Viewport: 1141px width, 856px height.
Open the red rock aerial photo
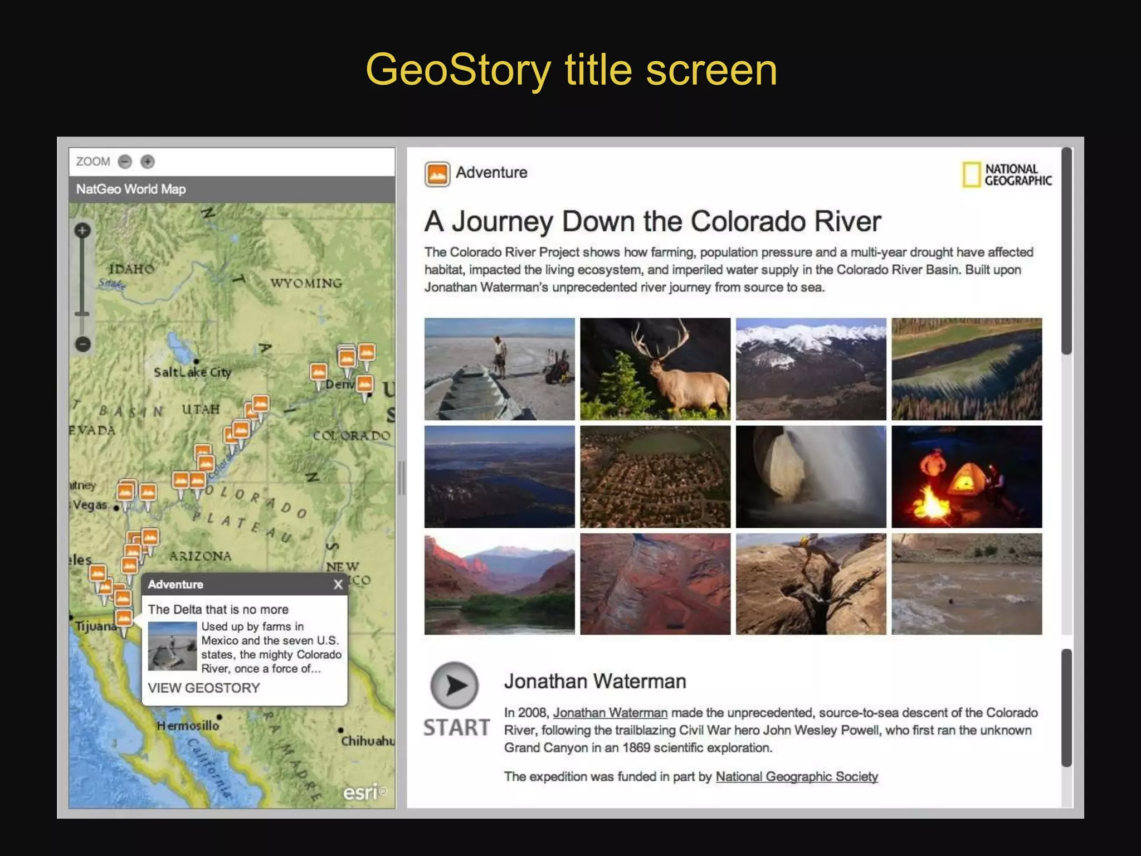[x=655, y=584]
